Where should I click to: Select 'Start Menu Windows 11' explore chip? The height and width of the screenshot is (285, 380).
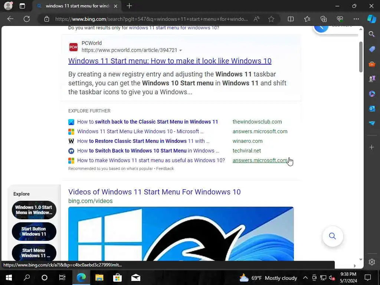pos(34,252)
